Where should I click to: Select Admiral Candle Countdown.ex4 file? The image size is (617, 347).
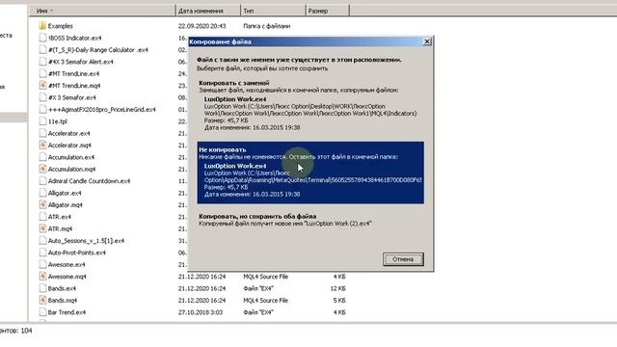(x=89, y=181)
